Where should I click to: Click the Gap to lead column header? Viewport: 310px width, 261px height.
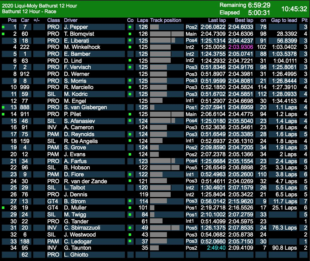point(284,20)
